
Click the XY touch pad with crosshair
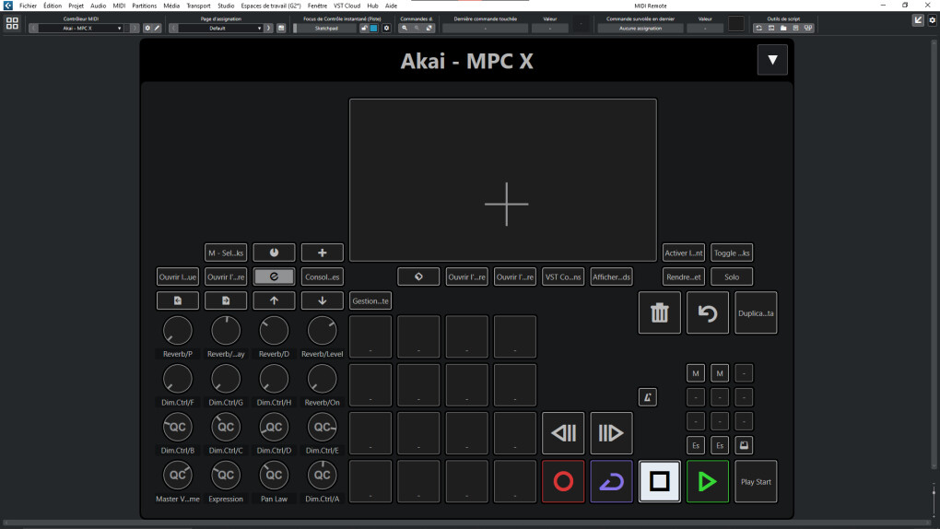click(503, 180)
